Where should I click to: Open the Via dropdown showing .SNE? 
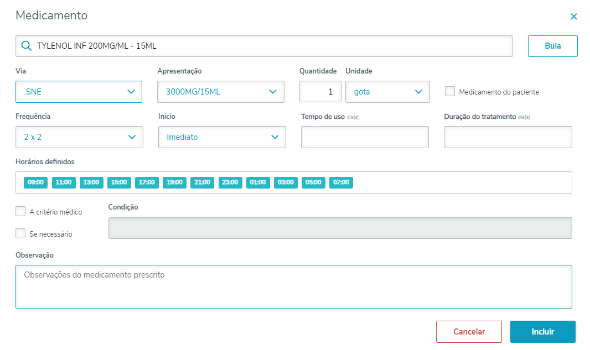point(79,92)
